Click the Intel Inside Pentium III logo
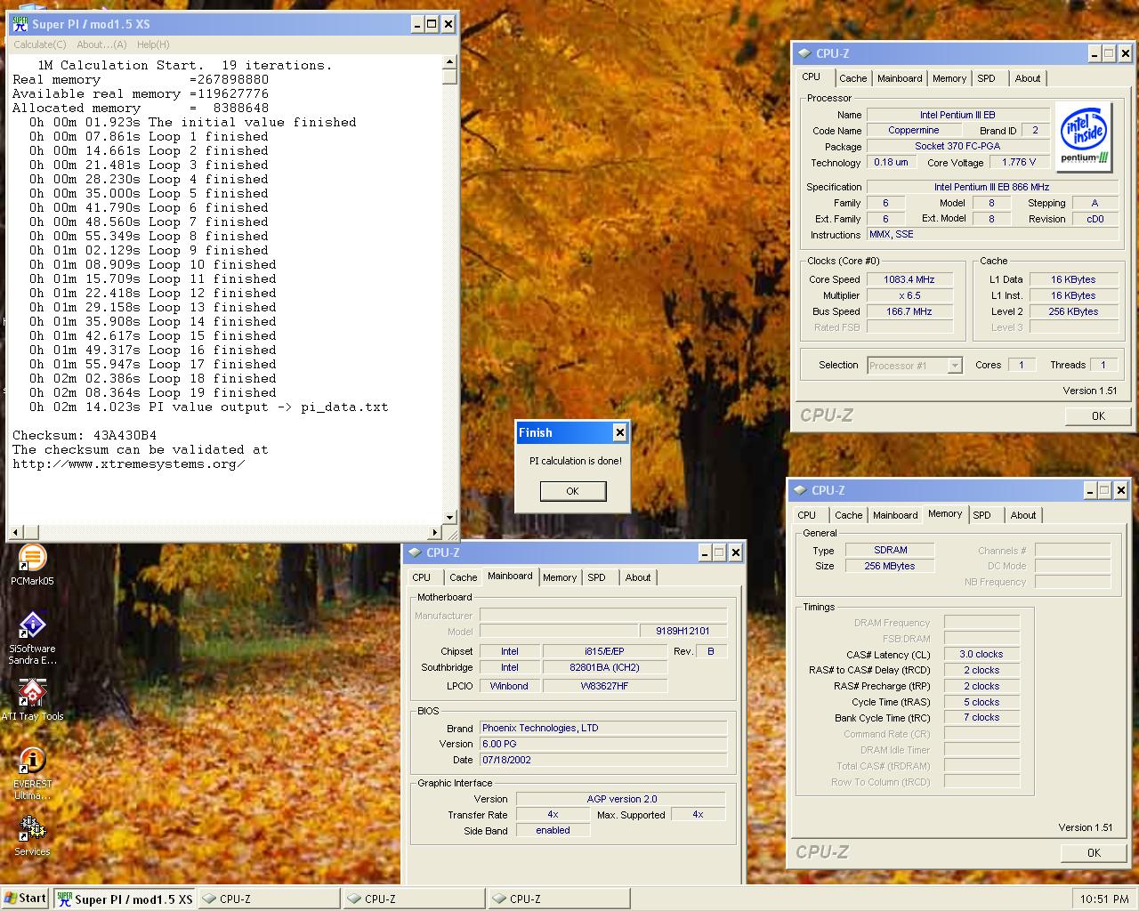Image resolution: width=1139 pixels, height=911 pixels. coord(1083,137)
